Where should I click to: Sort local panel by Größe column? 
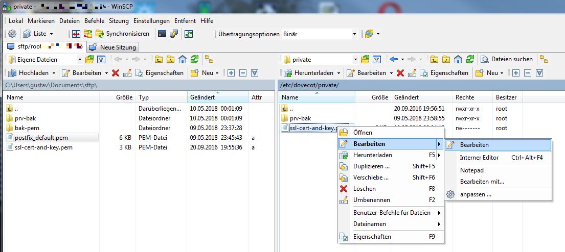coord(118,97)
